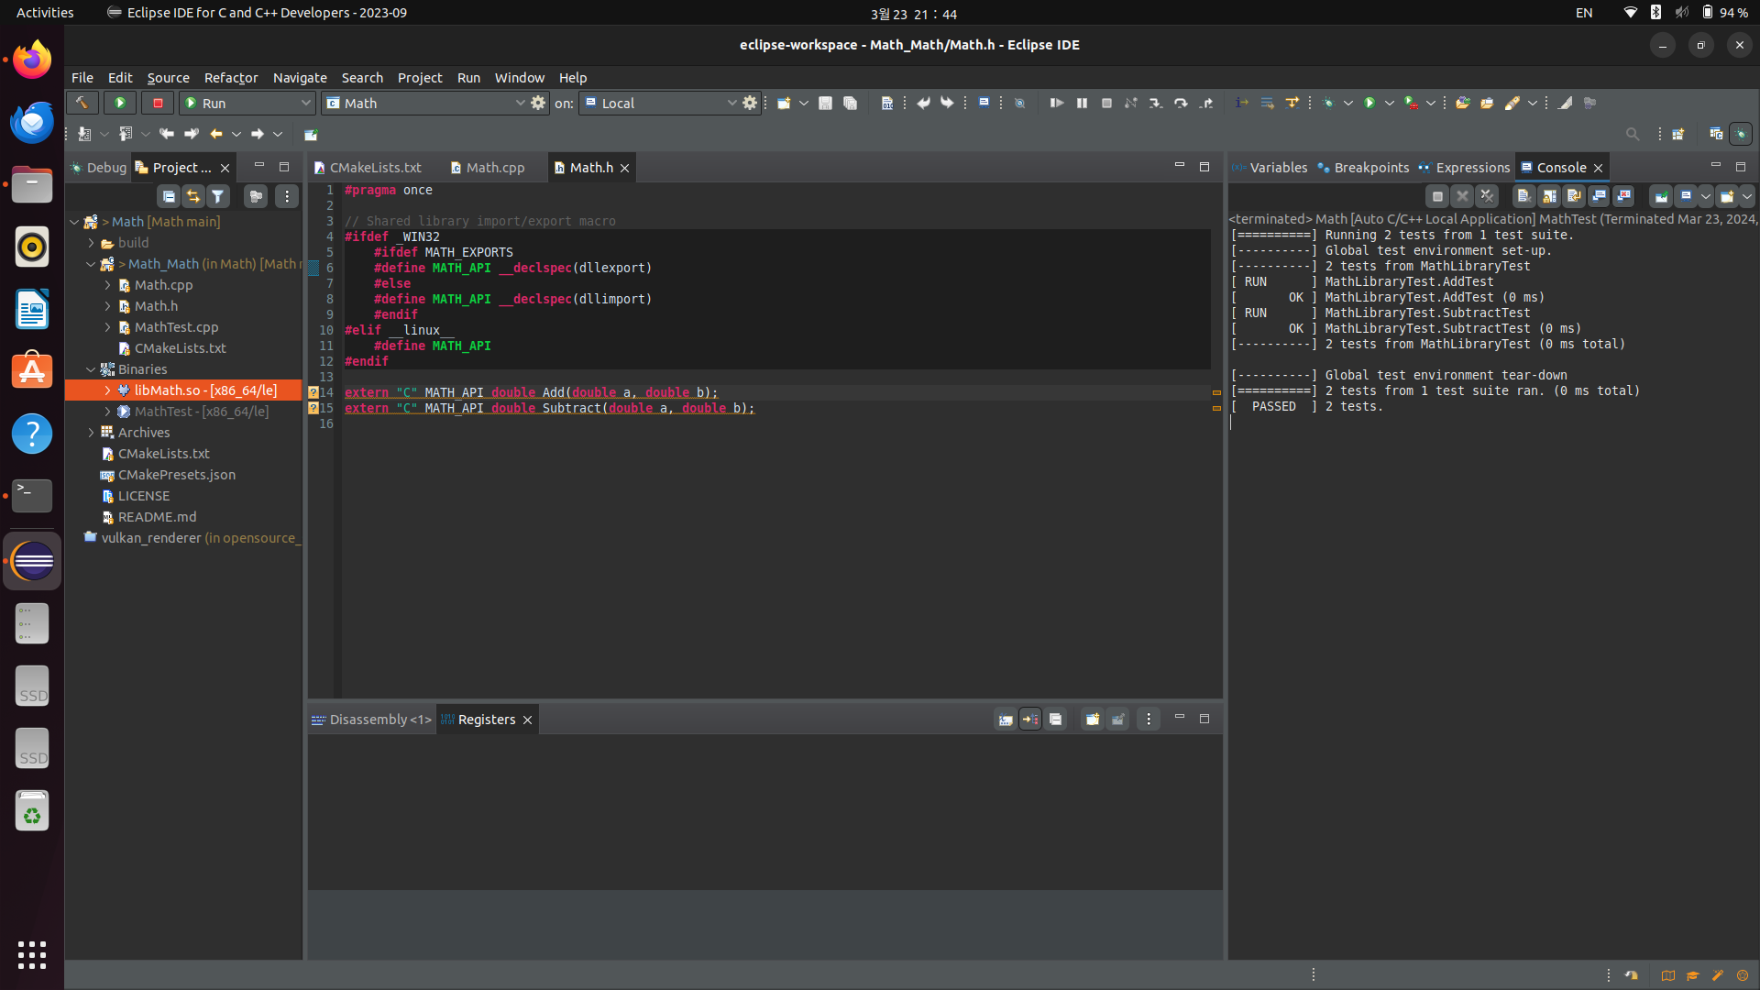The image size is (1760, 990).
Task: Click the Resume debug icon in toolbar
Action: (x=1056, y=103)
